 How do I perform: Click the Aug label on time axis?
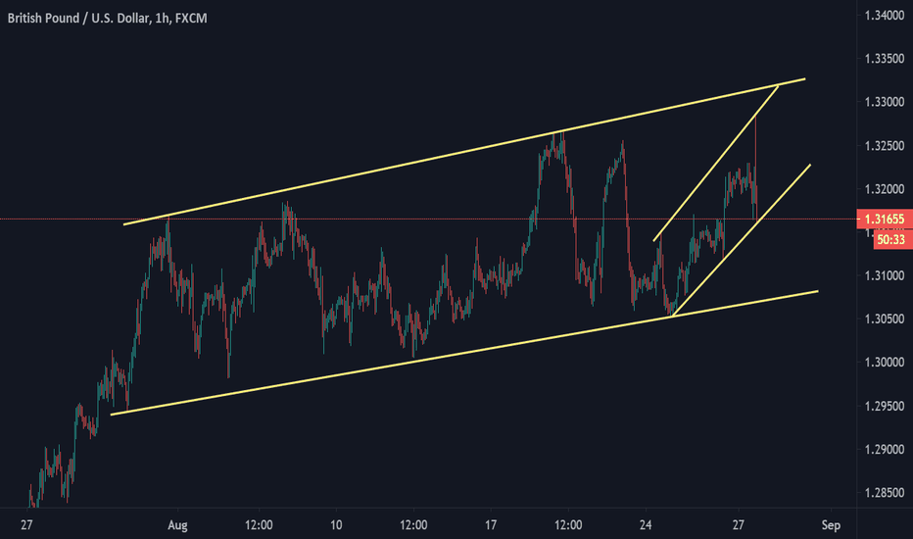pos(177,525)
